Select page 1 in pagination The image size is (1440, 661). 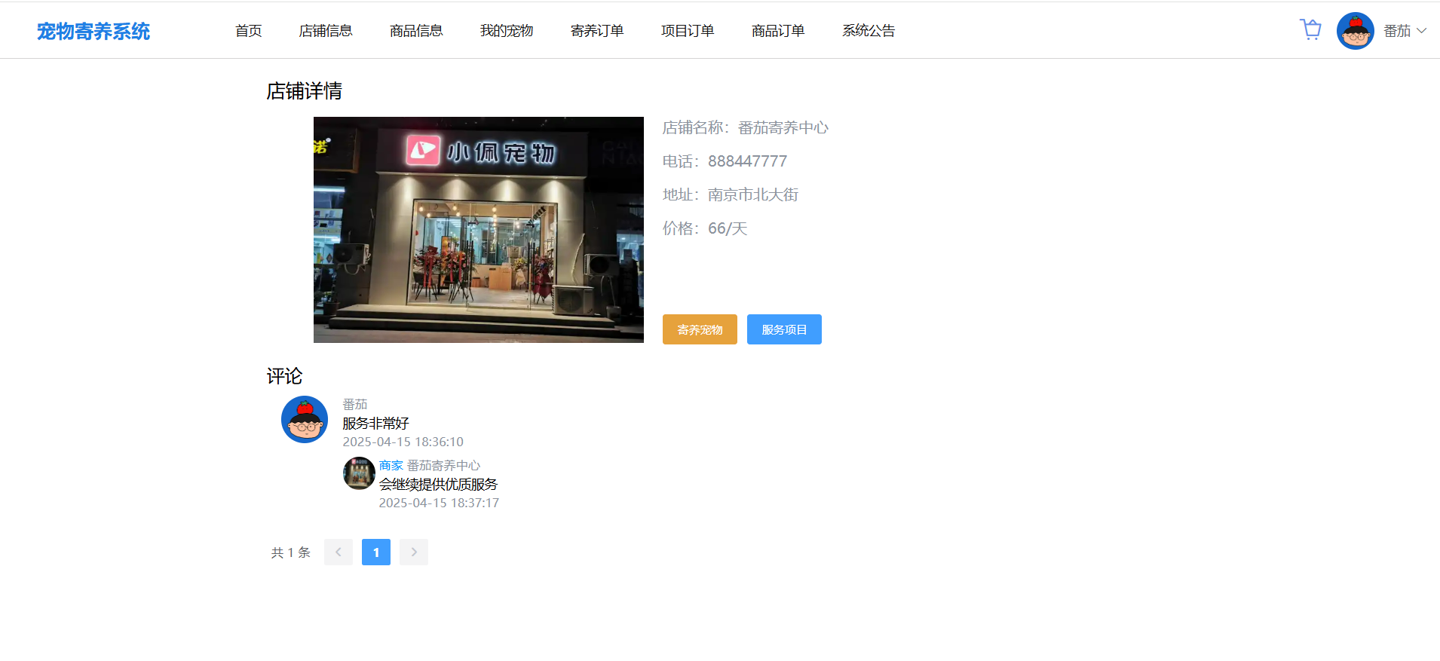pyautogui.click(x=376, y=552)
